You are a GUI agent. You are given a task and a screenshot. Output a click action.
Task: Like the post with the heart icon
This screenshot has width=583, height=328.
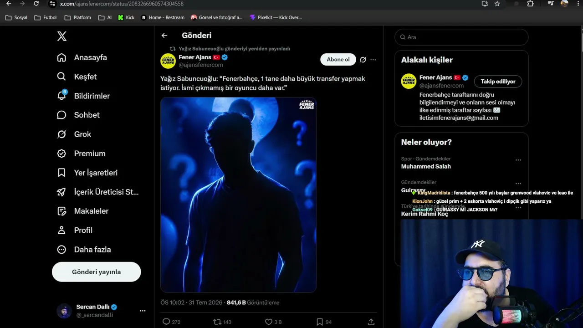click(x=268, y=322)
